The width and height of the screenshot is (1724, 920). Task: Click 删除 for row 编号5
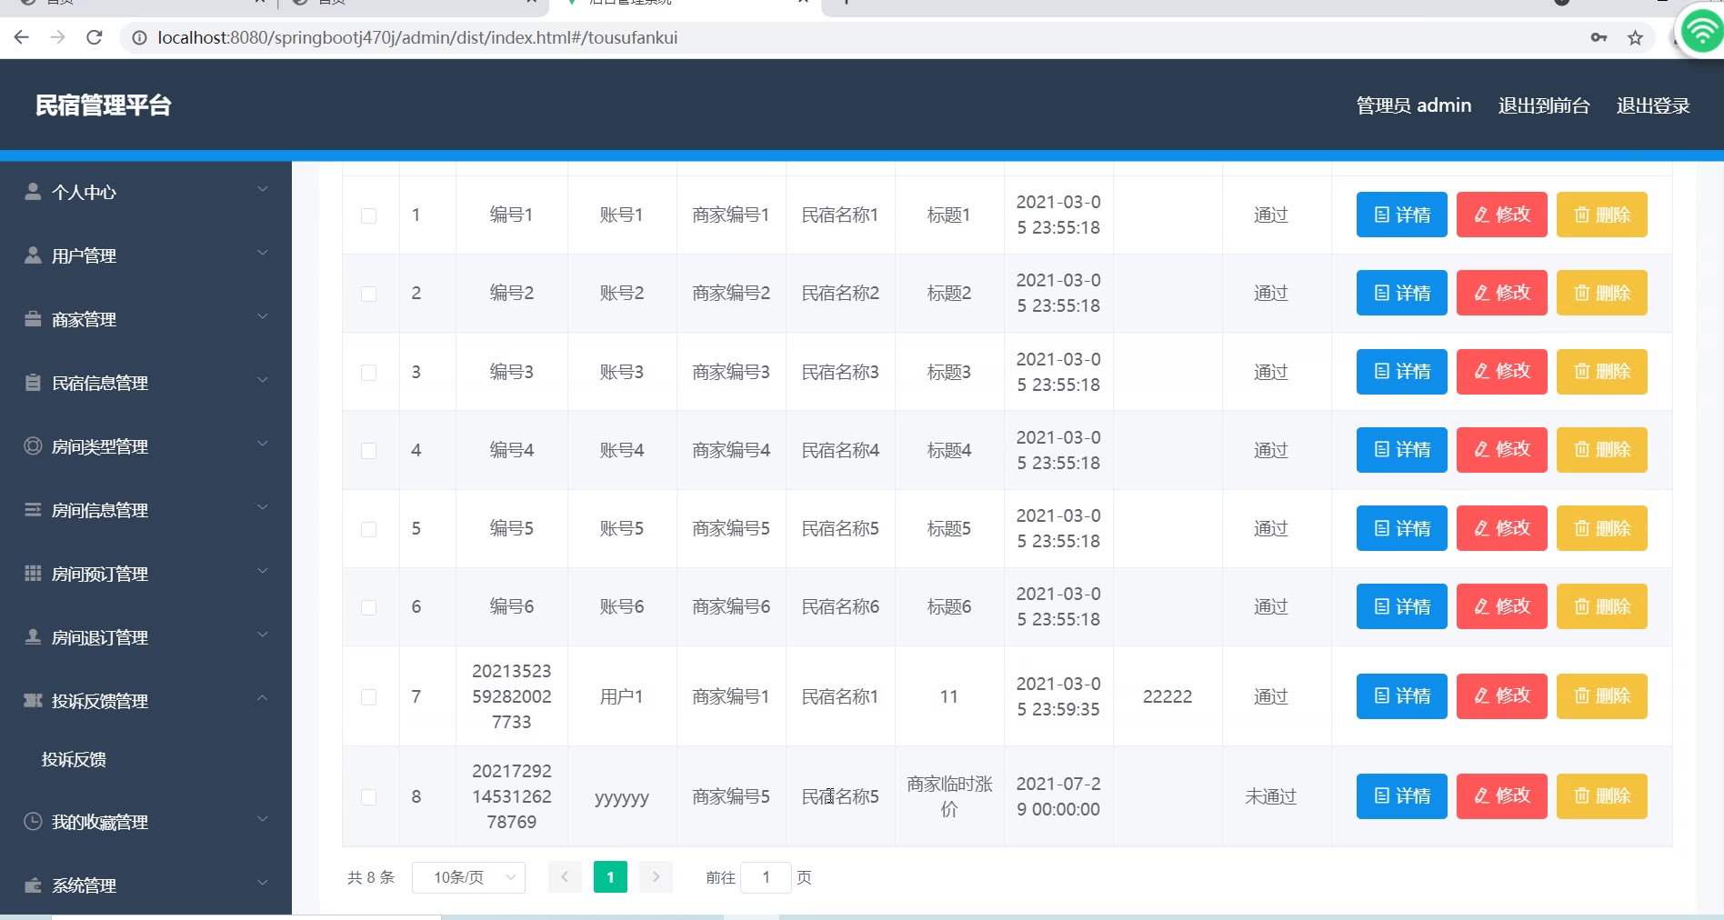point(1602,528)
